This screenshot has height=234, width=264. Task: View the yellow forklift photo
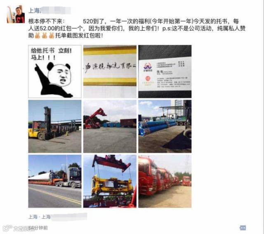pos(55,126)
